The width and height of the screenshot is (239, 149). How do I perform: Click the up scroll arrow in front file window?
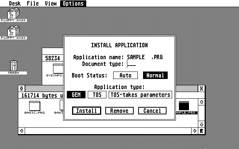201,102
